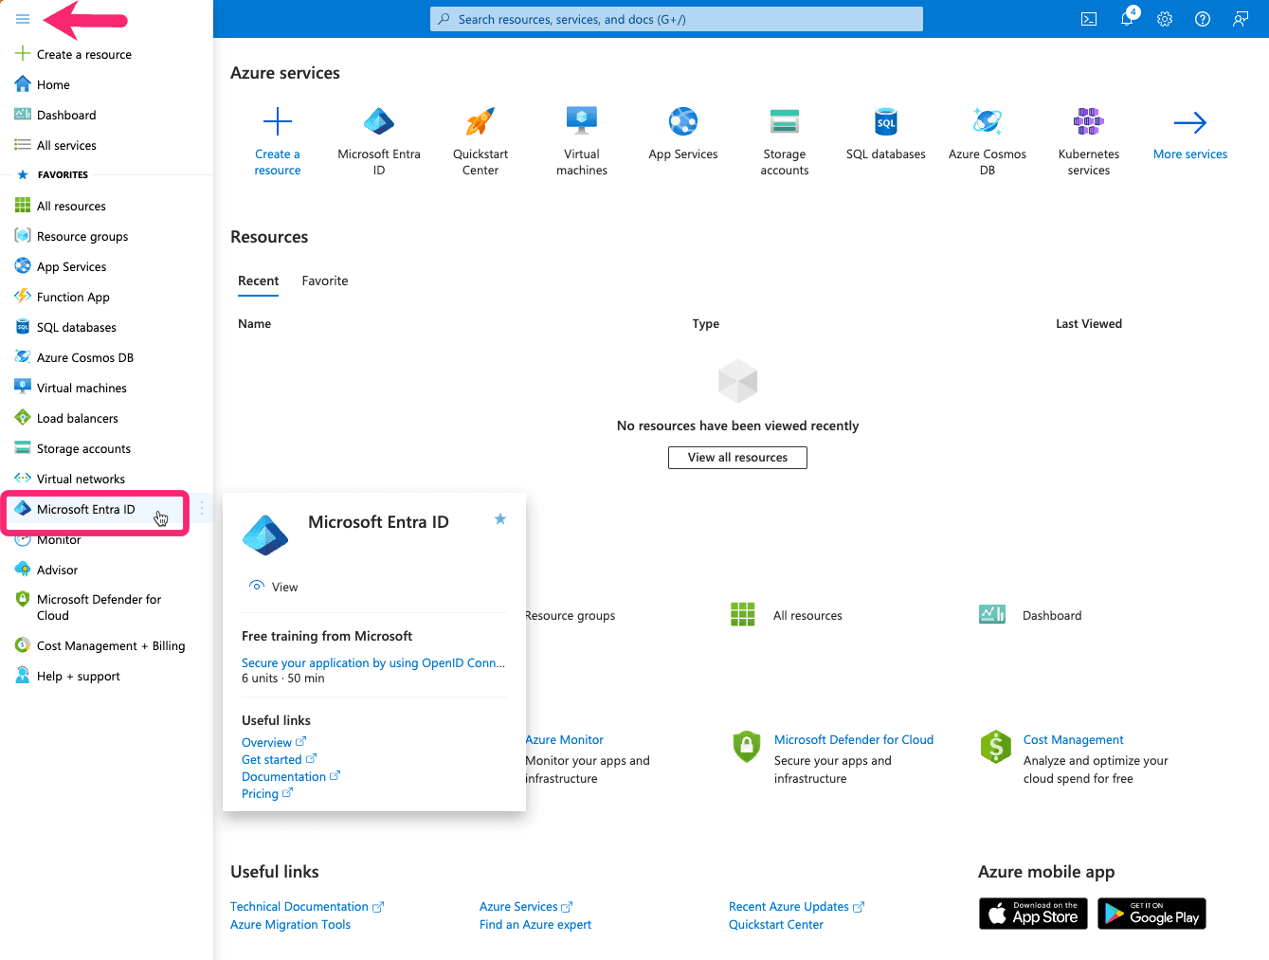Open Secure your application training link
This screenshot has height=960, width=1269.
[373, 663]
